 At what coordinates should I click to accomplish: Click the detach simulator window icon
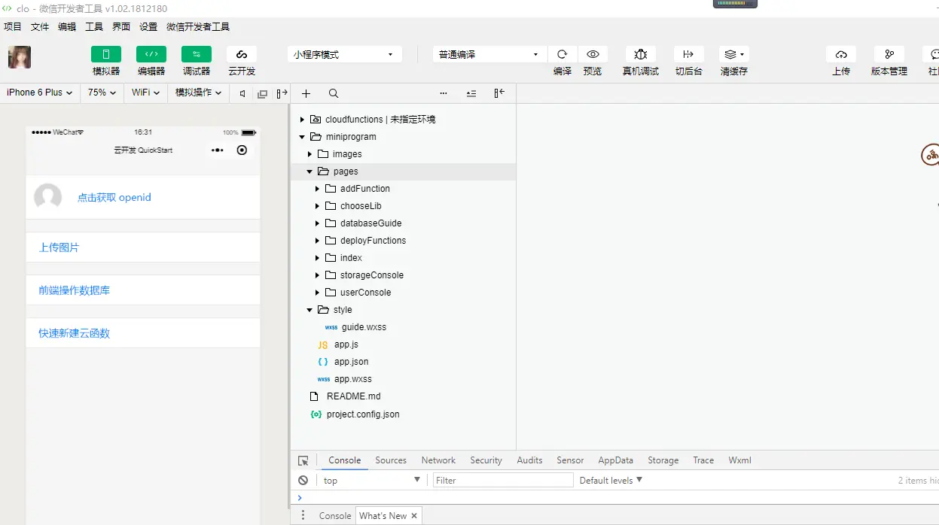[262, 93]
